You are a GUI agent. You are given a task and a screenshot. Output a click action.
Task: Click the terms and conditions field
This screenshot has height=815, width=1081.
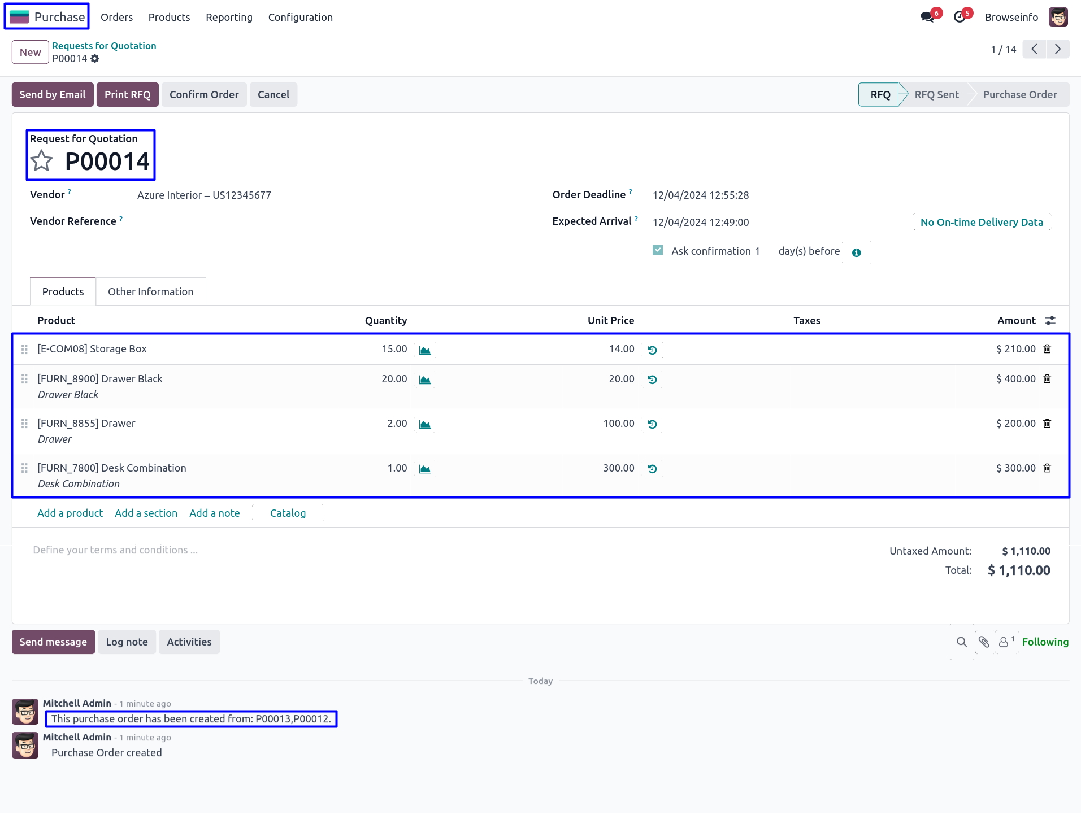(115, 550)
